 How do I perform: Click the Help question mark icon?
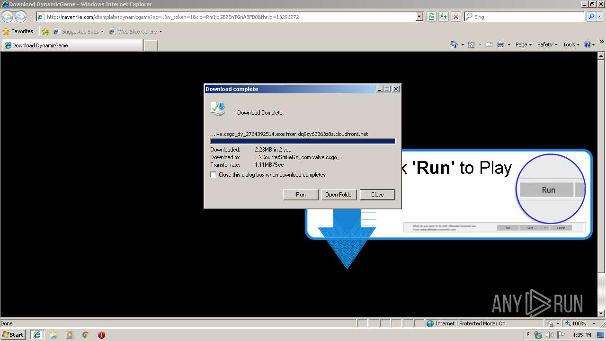(588, 45)
